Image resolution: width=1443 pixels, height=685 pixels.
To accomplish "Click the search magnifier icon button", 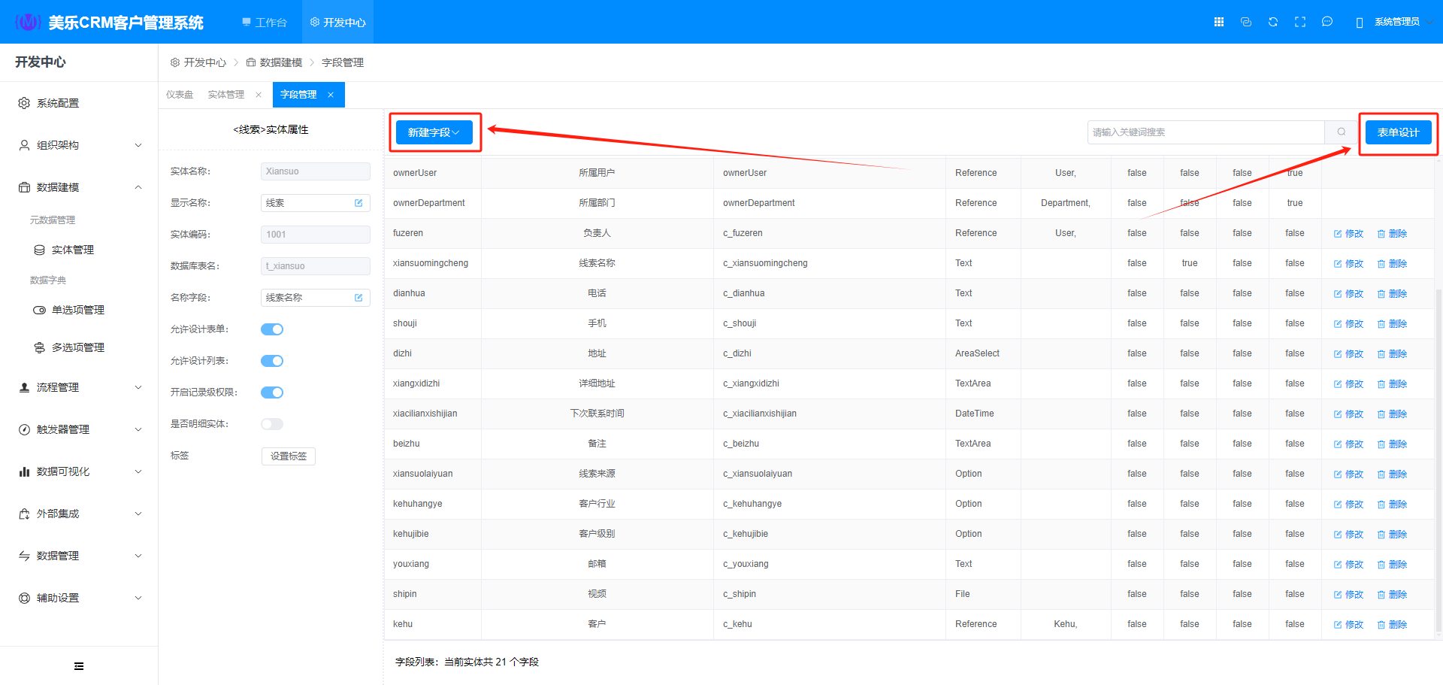I will [x=1342, y=132].
